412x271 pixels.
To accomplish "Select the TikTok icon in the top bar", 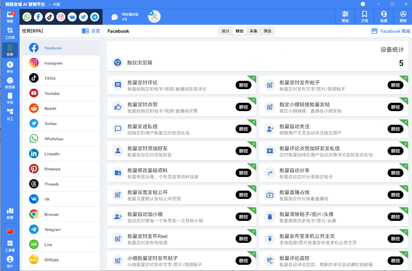I will [x=49, y=17].
